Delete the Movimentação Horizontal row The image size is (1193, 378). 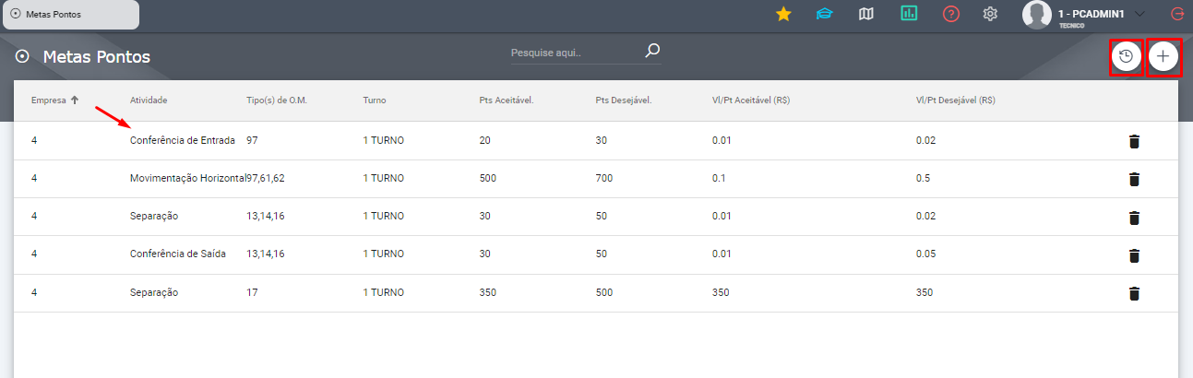pos(1135,179)
